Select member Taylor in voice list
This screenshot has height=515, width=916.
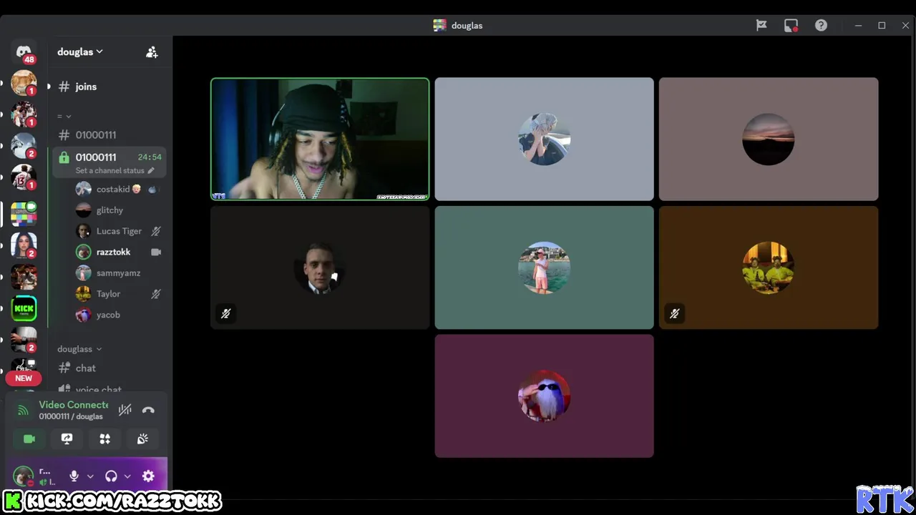click(119, 294)
